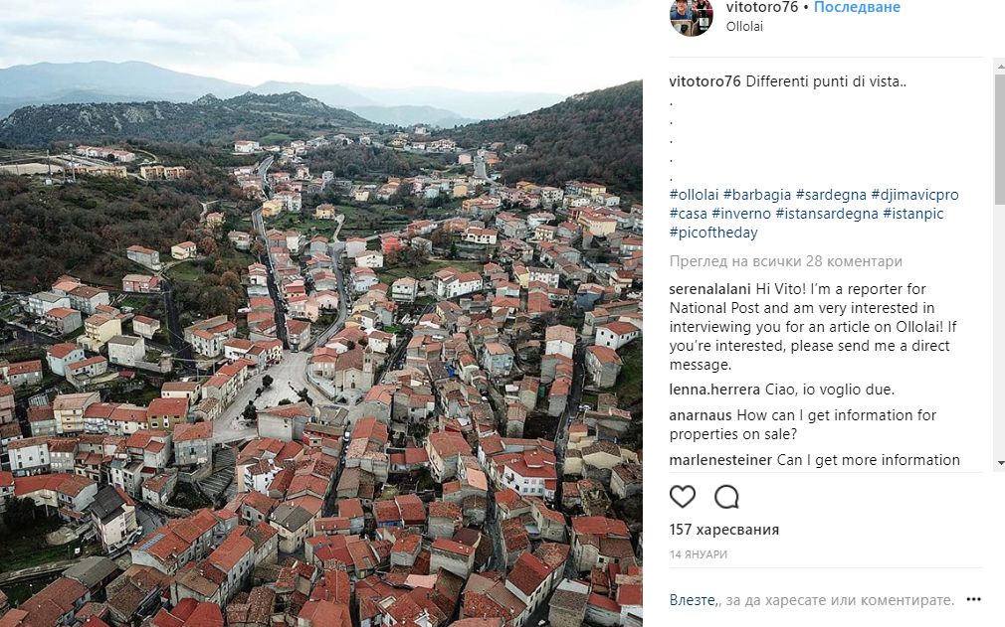Viewport: 1005px width, 627px height.
Task: Expand all 28 comments
Action: coord(786,261)
